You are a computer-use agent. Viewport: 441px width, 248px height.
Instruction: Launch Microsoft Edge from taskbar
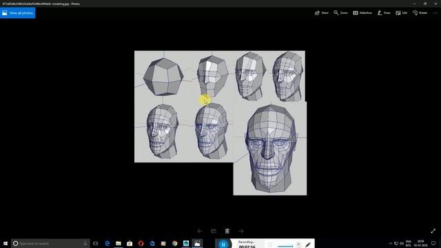107,243
